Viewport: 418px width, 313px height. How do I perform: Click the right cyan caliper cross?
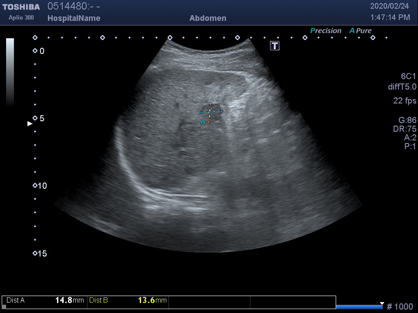[x=221, y=112]
